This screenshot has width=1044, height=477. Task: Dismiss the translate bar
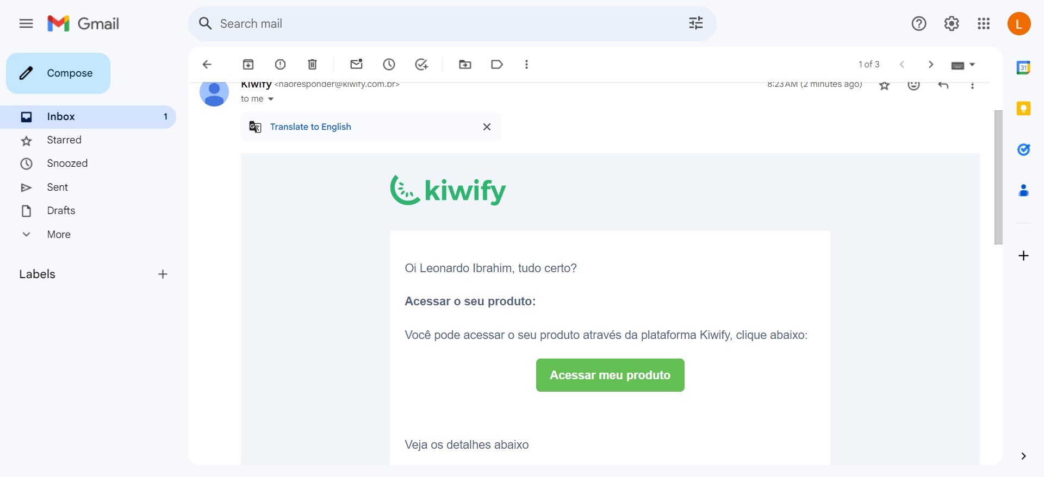487,127
